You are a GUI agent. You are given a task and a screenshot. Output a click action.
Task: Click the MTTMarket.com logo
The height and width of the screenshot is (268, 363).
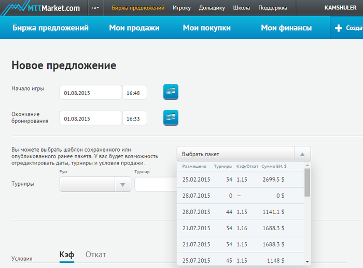40,8
